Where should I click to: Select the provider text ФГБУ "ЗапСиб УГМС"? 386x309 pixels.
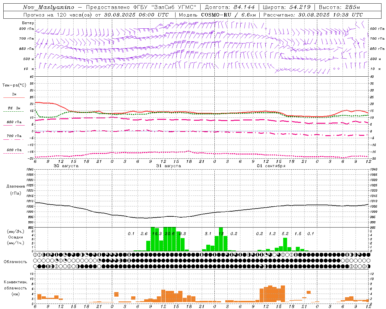[166, 7]
